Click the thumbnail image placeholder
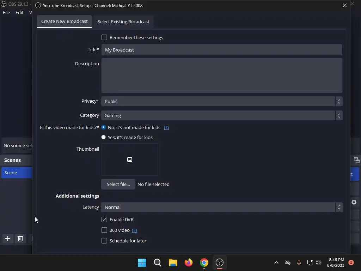Viewport: 361px width, 271px height. click(x=130, y=159)
